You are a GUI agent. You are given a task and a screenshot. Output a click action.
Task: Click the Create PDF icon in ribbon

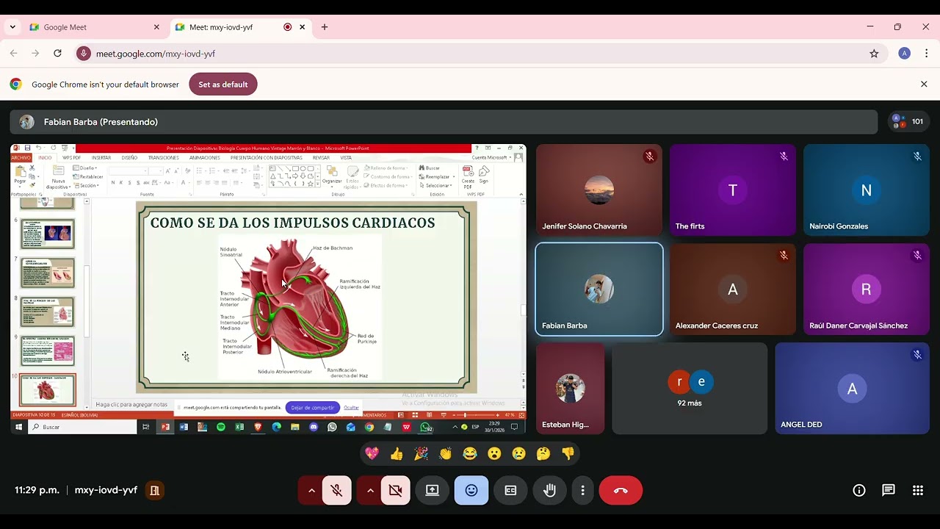pos(468,177)
